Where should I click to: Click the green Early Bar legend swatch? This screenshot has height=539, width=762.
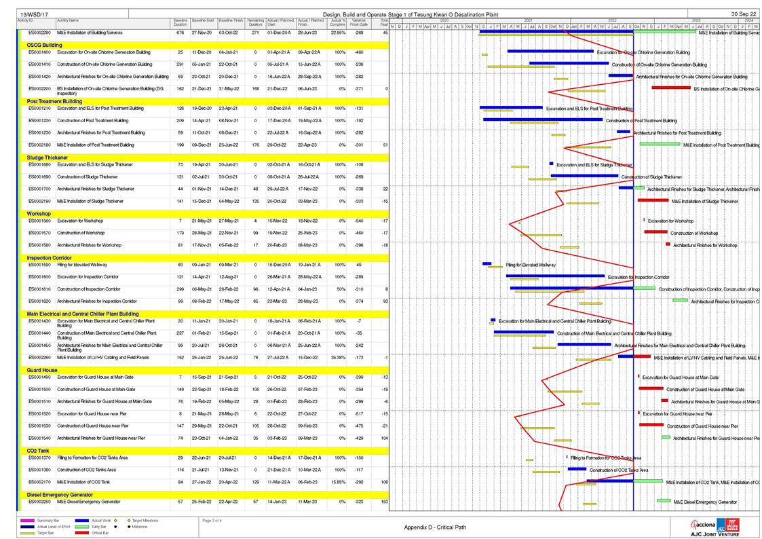coord(83,527)
